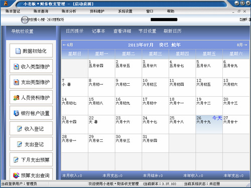Switch to 记事本 tab

point(98,31)
